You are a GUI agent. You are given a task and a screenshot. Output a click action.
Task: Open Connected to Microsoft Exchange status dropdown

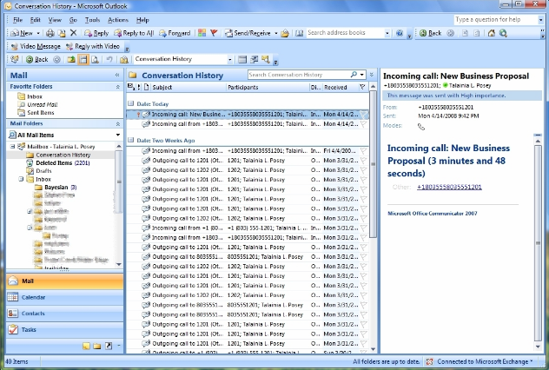tap(532, 361)
